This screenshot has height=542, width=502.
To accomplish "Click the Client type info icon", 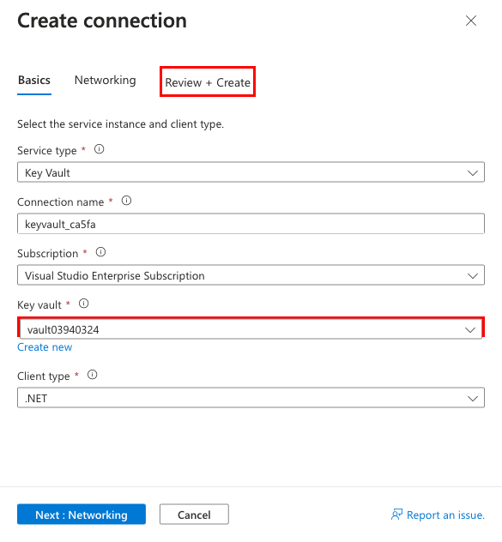I will pyautogui.click(x=93, y=375).
